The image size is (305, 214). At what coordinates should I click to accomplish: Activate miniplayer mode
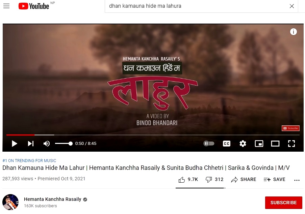pyautogui.click(x=259, y=144)
